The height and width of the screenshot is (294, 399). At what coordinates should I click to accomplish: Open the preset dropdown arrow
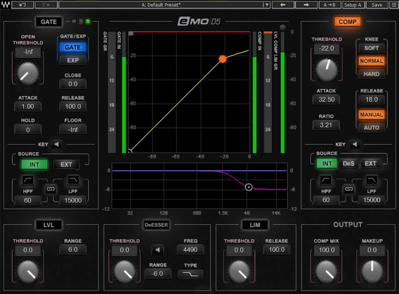click(x=267, y=5)
